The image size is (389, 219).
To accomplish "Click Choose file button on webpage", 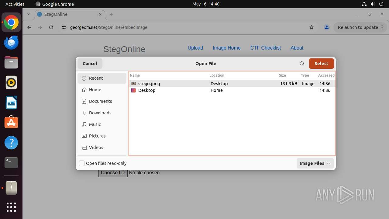I will pyautogui.click(x=113, y=173).
